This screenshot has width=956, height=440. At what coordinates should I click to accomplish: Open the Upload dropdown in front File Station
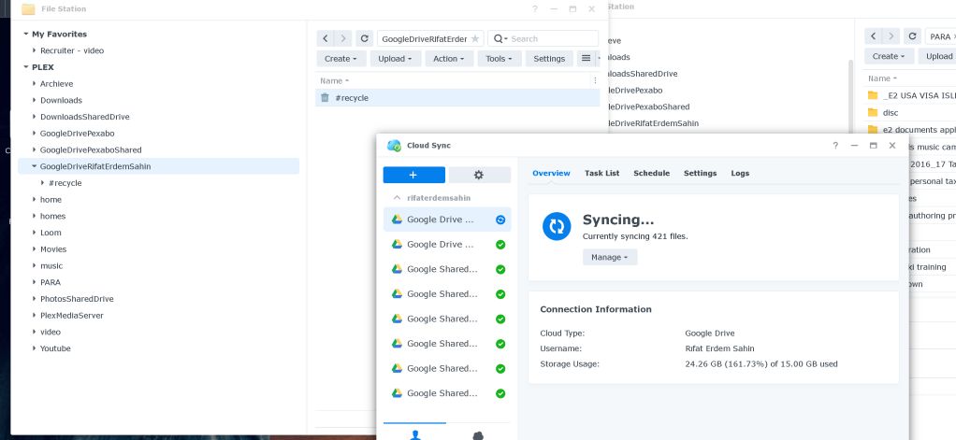point(396,59)
